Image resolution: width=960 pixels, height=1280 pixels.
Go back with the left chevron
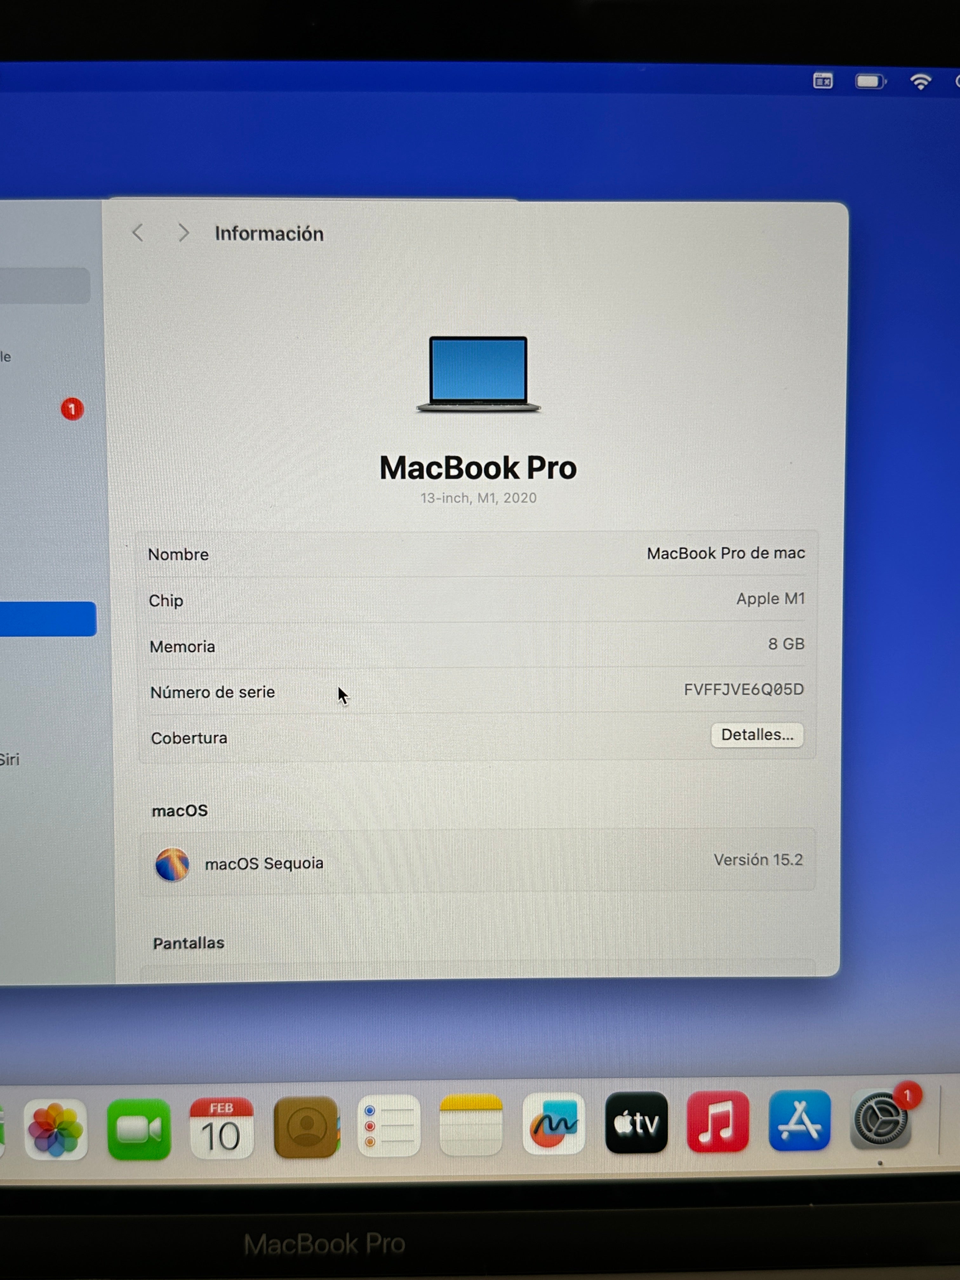tap(138, 233)
